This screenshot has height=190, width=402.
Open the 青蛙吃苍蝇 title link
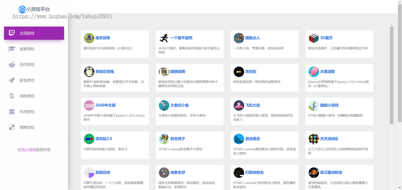tap(105, 72)
